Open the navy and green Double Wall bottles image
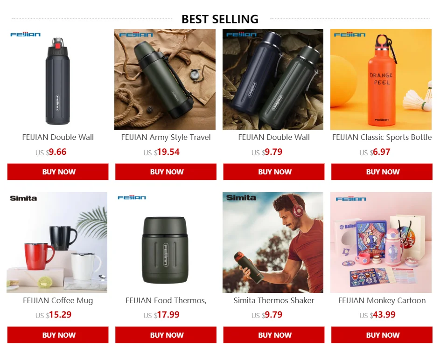Viewport: 440px width, 347px height. [x=273, y=79]
